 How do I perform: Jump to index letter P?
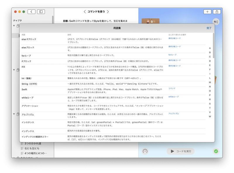click(x=210, y=95)
